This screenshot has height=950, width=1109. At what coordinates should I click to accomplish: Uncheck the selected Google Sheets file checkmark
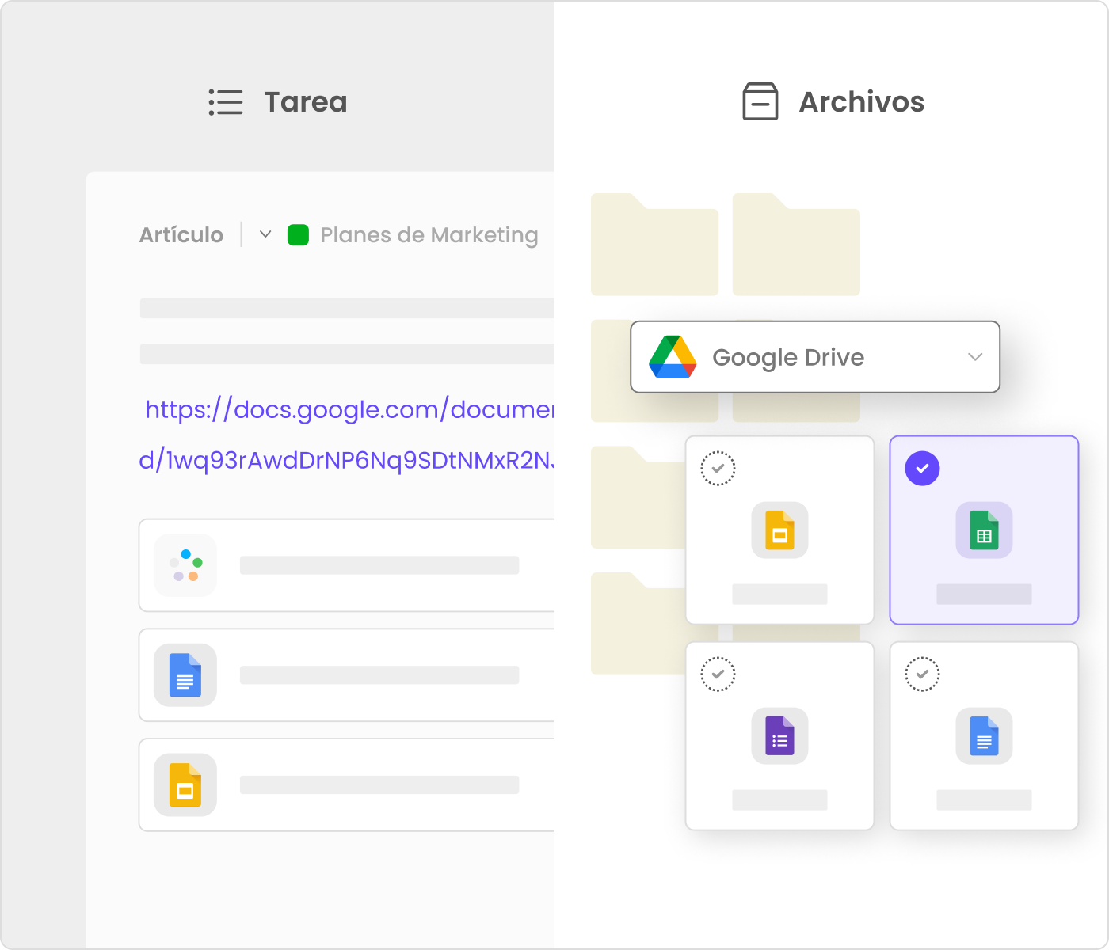click(x=922, y=469)
